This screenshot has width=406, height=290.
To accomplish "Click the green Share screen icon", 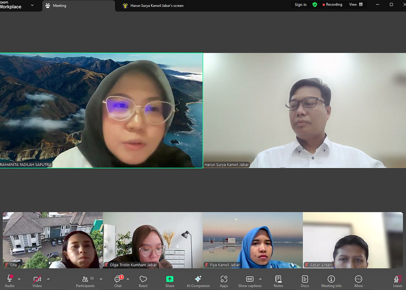I will pyautogui.click(x=170, y=279).
